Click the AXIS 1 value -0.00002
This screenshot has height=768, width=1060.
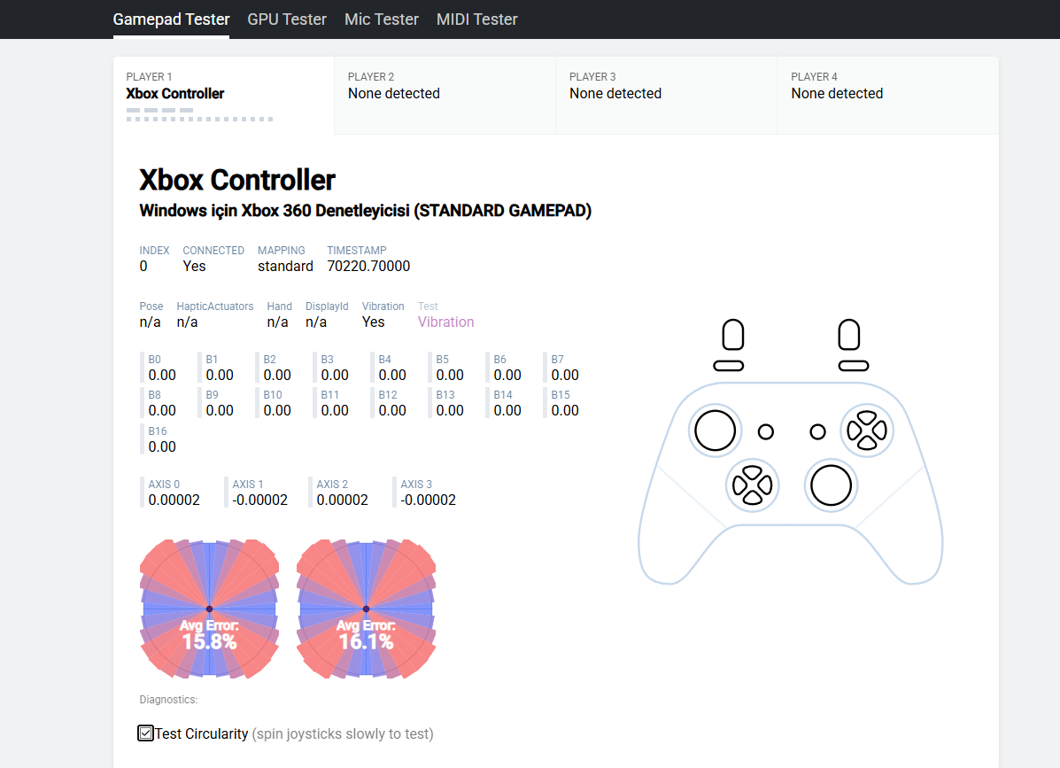pyautogui.click(x=260, y=500)
